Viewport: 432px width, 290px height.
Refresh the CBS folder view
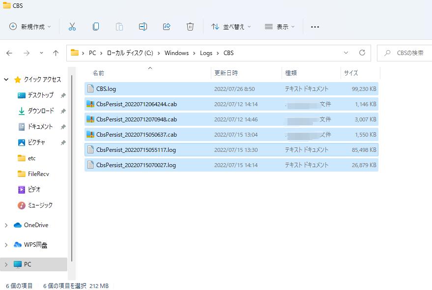[362, 53]
